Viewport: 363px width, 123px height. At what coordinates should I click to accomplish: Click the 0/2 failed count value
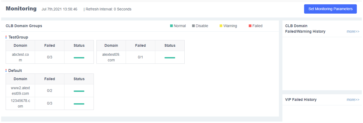49,91
